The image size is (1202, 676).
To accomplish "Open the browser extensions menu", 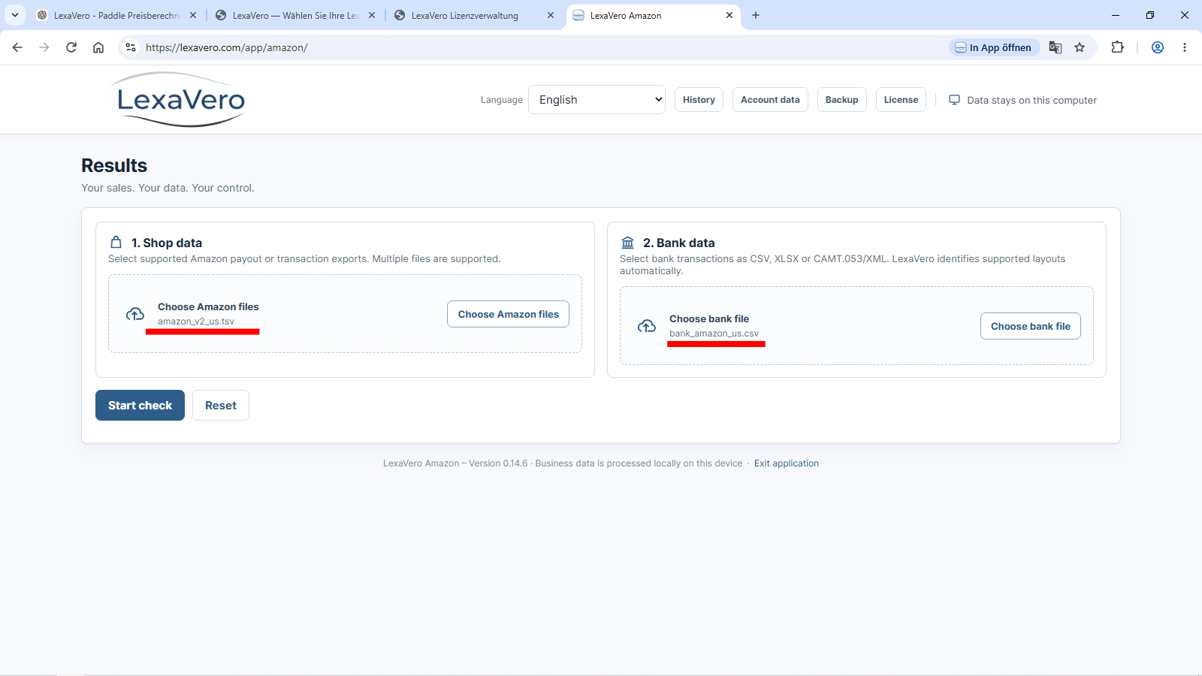I will [x=1117, y=47].
